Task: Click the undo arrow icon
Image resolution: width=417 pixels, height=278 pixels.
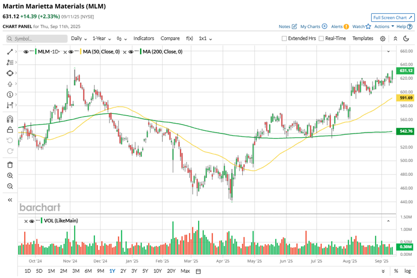Action: (x=10, y=140)
